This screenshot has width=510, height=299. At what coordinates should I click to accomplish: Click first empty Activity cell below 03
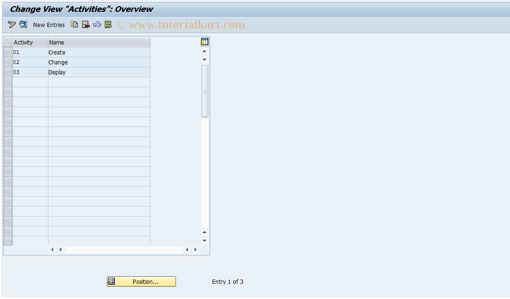[x=30, y=82]
